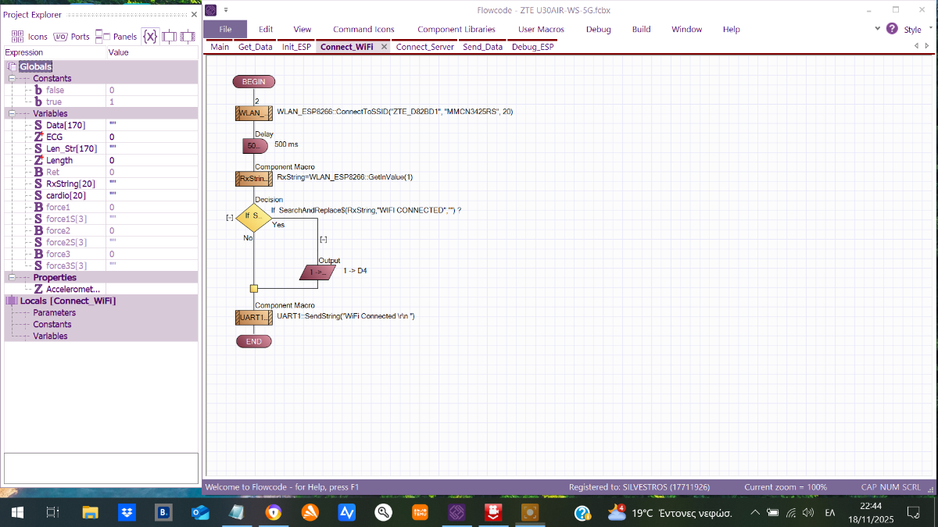Viewport: 938px width, 527px height.
Task: Open the {X} variables manager icon
Action: click(x=150, y=36)
